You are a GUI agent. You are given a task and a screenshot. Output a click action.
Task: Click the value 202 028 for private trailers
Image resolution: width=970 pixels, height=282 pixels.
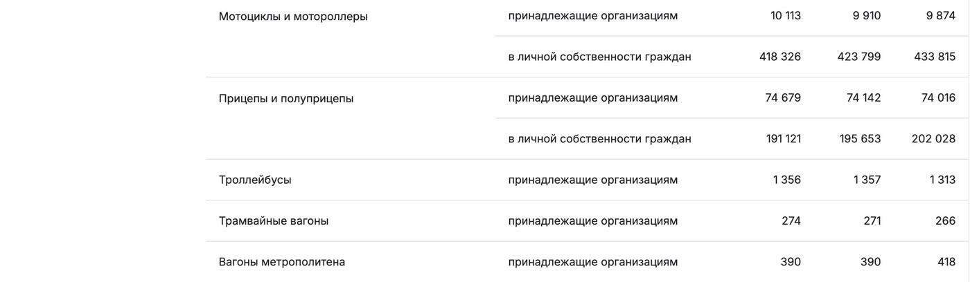(933, 139)
